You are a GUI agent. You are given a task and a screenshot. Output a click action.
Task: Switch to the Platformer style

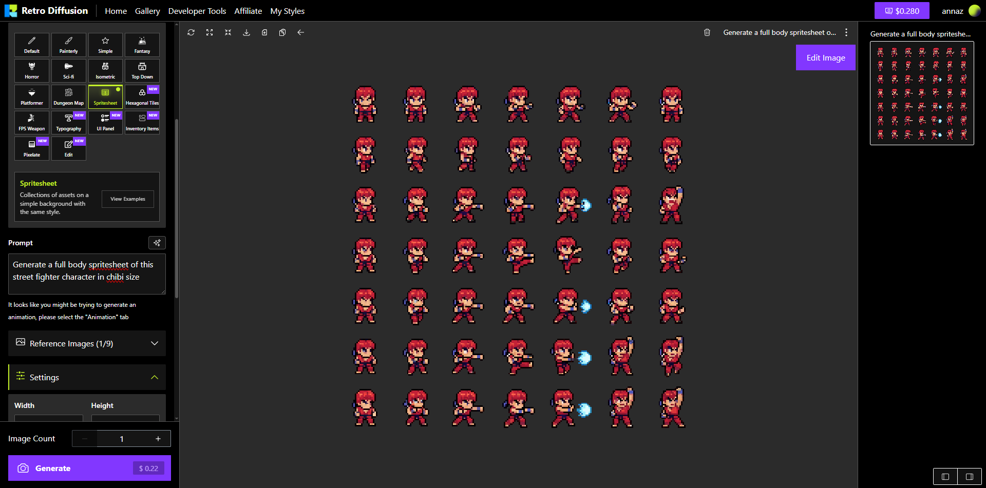click(x=31, y=96)
